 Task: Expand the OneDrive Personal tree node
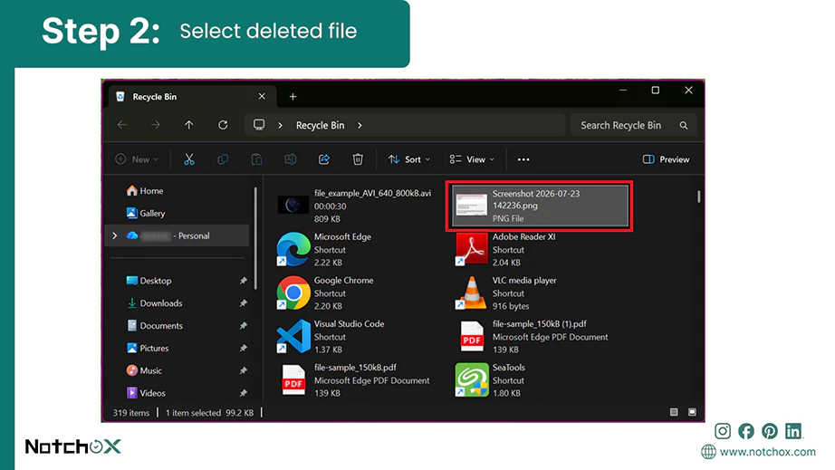coord(114,235)
